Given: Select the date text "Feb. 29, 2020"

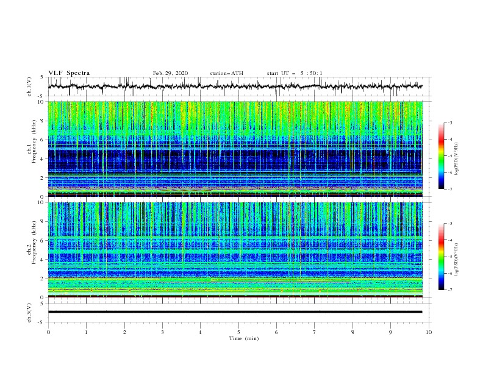Looking at the screenshot, I should click(x=170, y=73).
